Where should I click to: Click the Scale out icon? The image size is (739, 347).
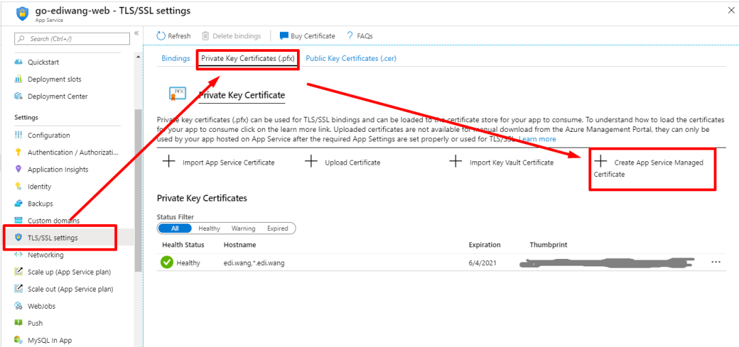click(x=18, y=289)
